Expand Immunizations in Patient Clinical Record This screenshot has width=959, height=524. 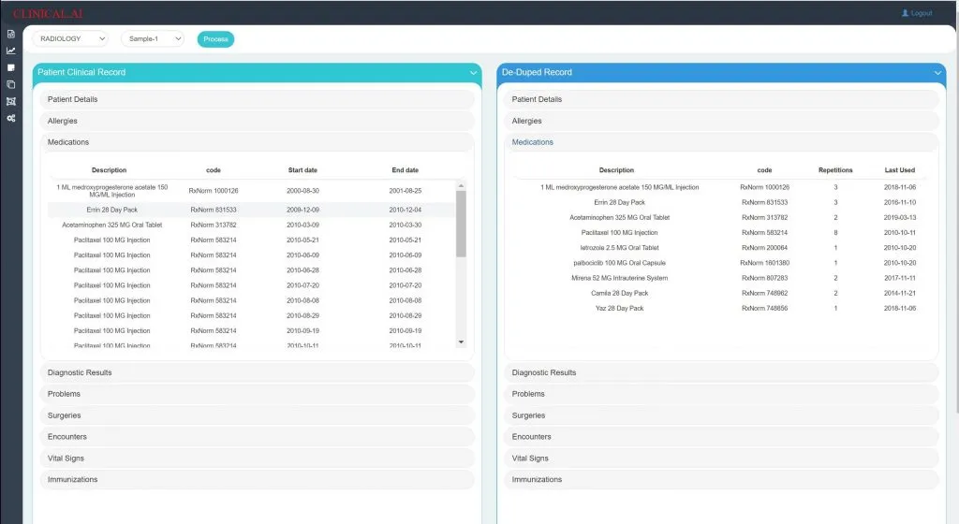click(257, 479)
